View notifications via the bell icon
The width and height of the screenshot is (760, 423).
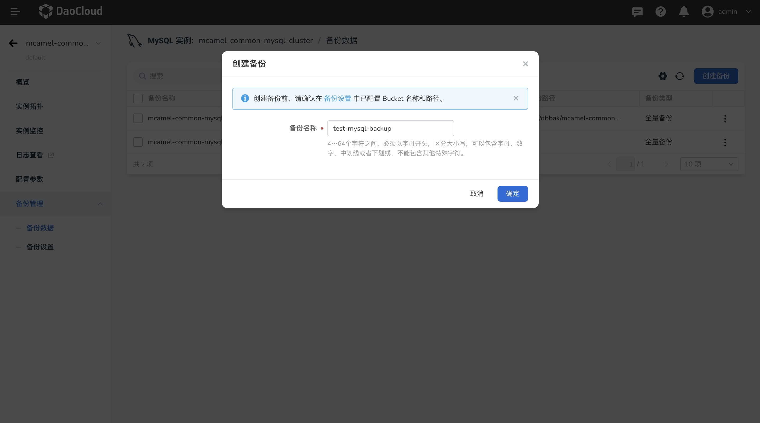point(684,12)
